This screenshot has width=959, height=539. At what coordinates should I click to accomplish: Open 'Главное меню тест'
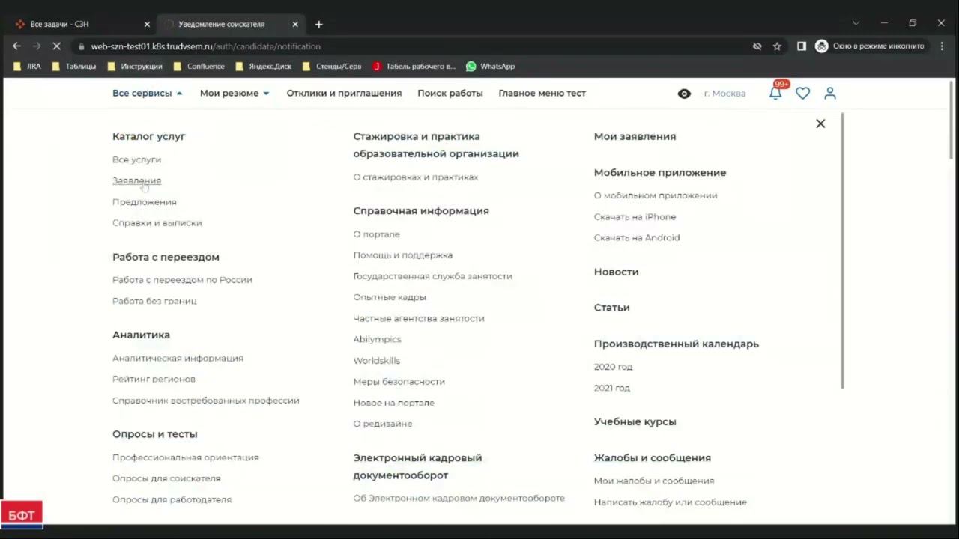click(x=542, y=93)
